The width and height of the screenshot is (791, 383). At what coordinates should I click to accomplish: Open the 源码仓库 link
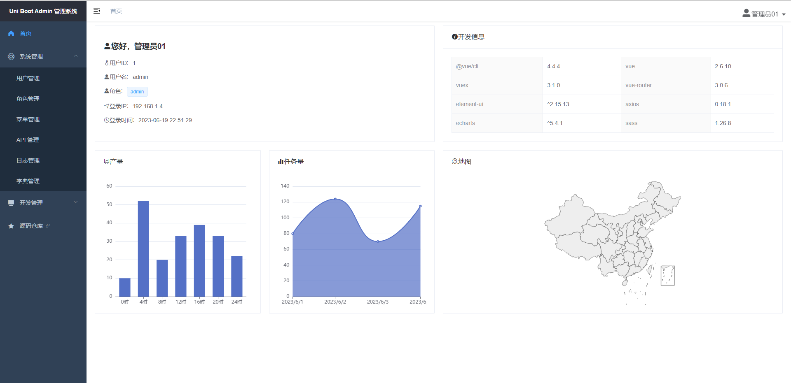(x=31, y=226)
